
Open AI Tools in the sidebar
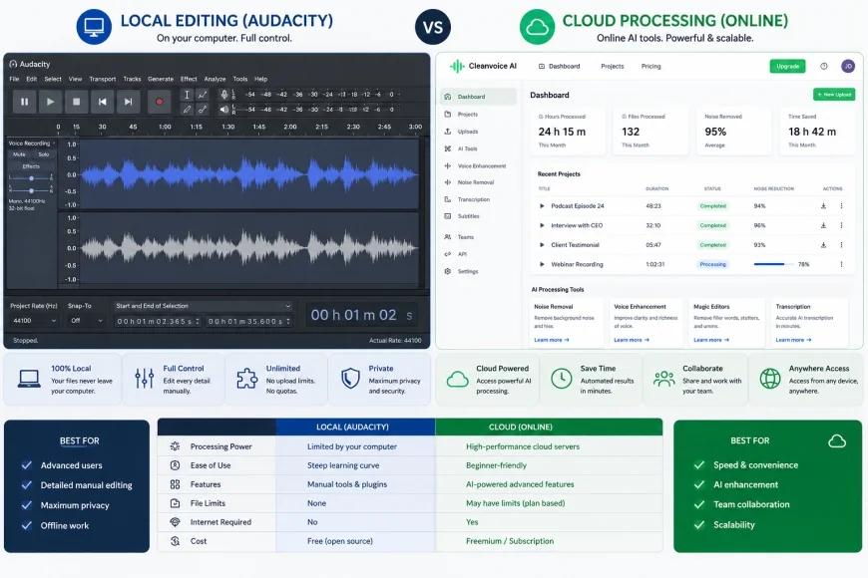(x=479, y=148)
